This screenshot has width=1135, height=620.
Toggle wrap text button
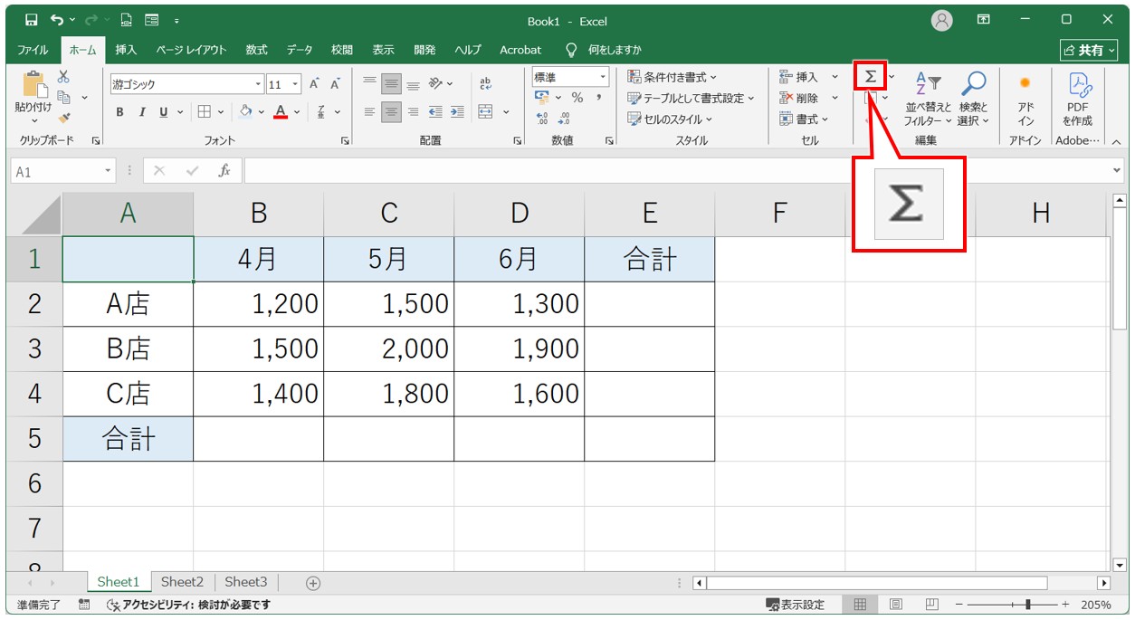[485, 84]
